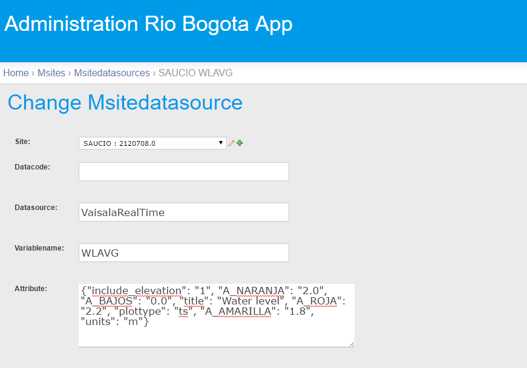Screen dimensions: 527x368
Task: Click the Datasource field containing VaisalaRealTime
Action: 184,212
